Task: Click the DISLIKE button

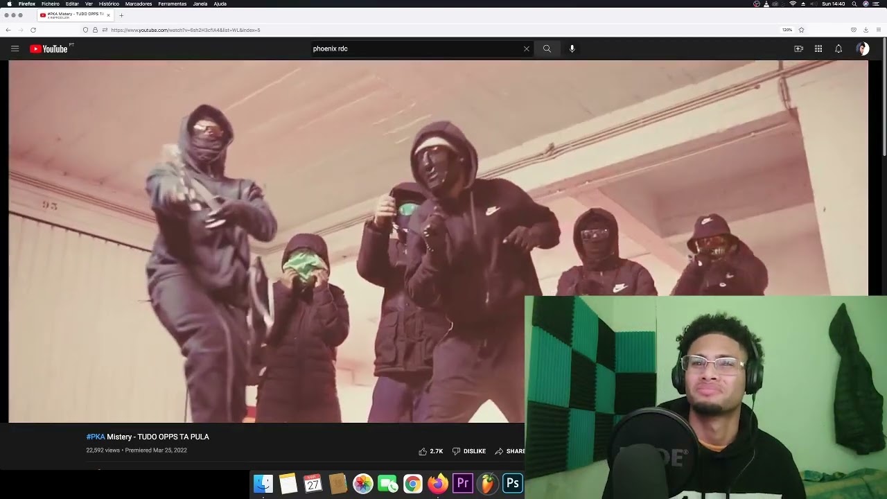Action: tap(469, 451)
